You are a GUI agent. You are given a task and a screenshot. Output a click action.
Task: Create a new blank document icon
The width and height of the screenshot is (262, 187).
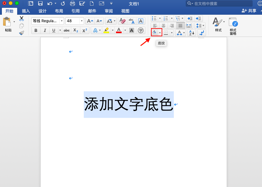(92, 3)
